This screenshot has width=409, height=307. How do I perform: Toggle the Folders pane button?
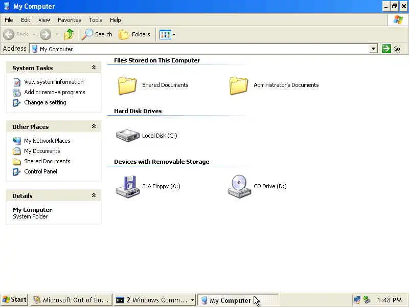point(134,34)
